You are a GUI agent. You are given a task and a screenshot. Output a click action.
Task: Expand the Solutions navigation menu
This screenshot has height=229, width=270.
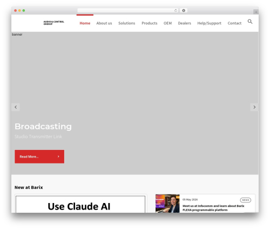coord(127,23)
